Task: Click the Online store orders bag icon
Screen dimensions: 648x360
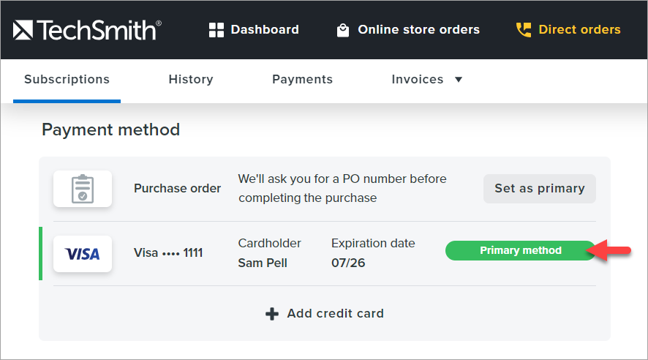Action: pyautogui.click(x=342, y=30)
